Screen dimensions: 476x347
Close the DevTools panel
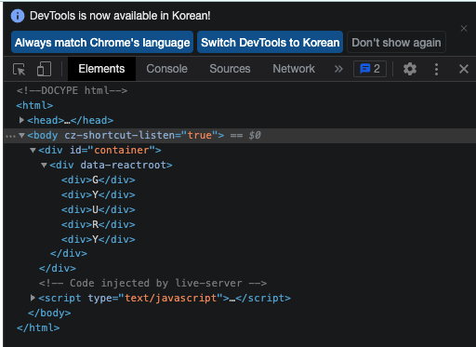(x=464, y=69)
